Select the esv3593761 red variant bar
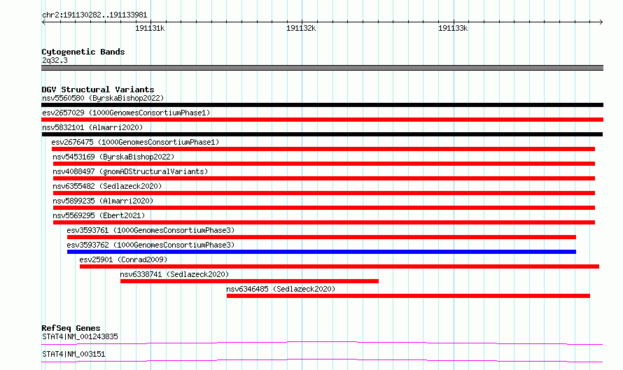623x370 pixels. pos(321,237)
